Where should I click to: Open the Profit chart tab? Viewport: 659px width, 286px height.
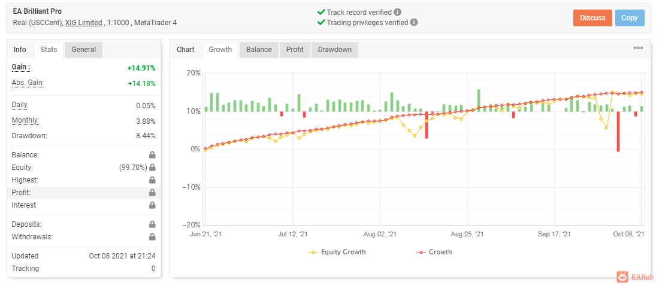pos(295,50)
